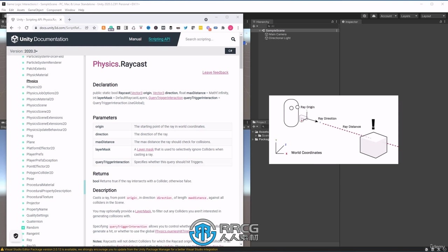Image resolution: width=448 pixels, height=252 pixels.
Task: Open the Chrome profile avatar J
Action: click(x=230, y=28)
